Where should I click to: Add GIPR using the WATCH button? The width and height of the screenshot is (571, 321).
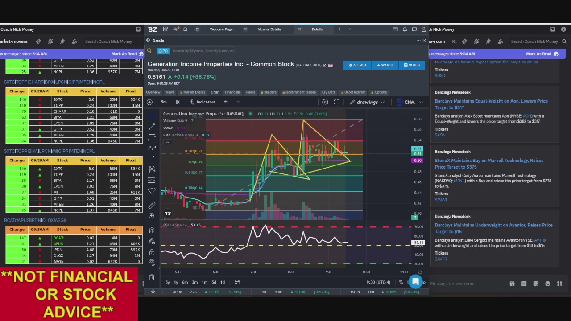click(x=385, y=65)
